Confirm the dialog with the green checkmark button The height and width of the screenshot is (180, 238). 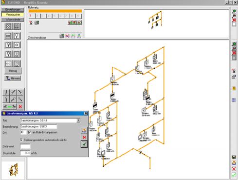coord(84,144)
